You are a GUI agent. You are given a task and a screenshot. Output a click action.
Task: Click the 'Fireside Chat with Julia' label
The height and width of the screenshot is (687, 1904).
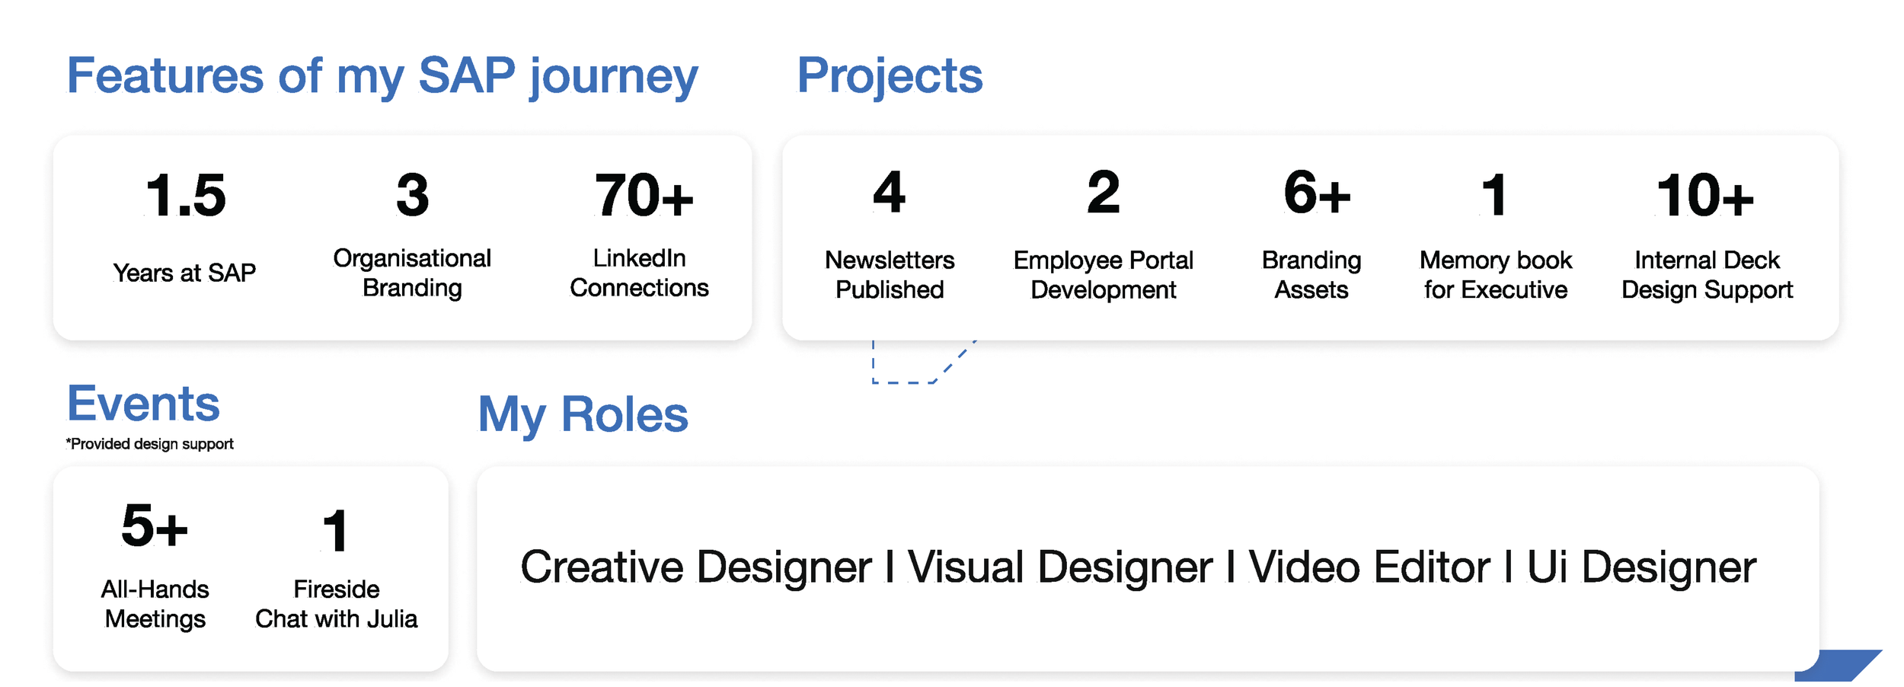336,604
